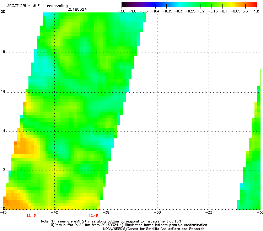Click the colorbar label 1.0
Image resolution: width=263 pixels, height=231 pixels.
[257, 11]
